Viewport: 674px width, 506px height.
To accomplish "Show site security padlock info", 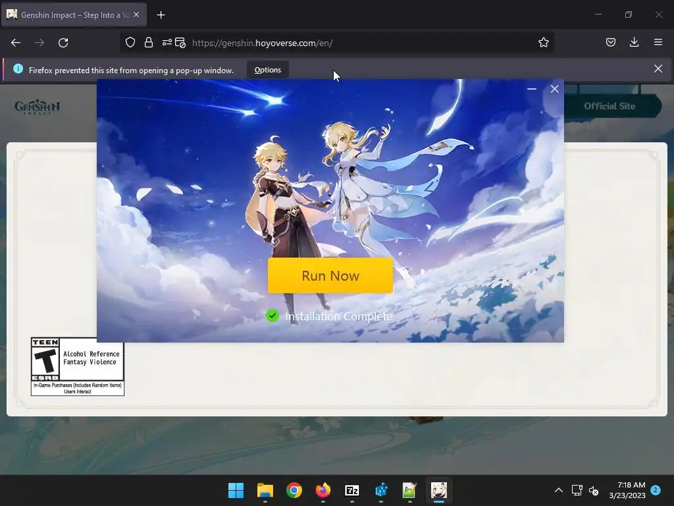I will pyautogui.click(x=149, y=43).
